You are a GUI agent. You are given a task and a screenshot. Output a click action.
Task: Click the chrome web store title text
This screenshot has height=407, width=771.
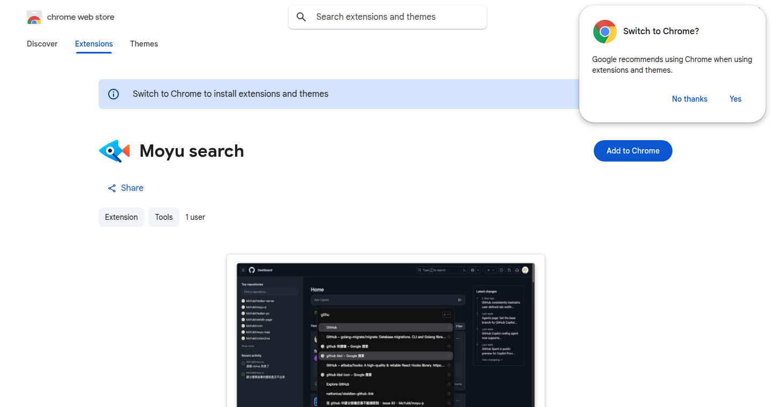click(x=81, y=17)
